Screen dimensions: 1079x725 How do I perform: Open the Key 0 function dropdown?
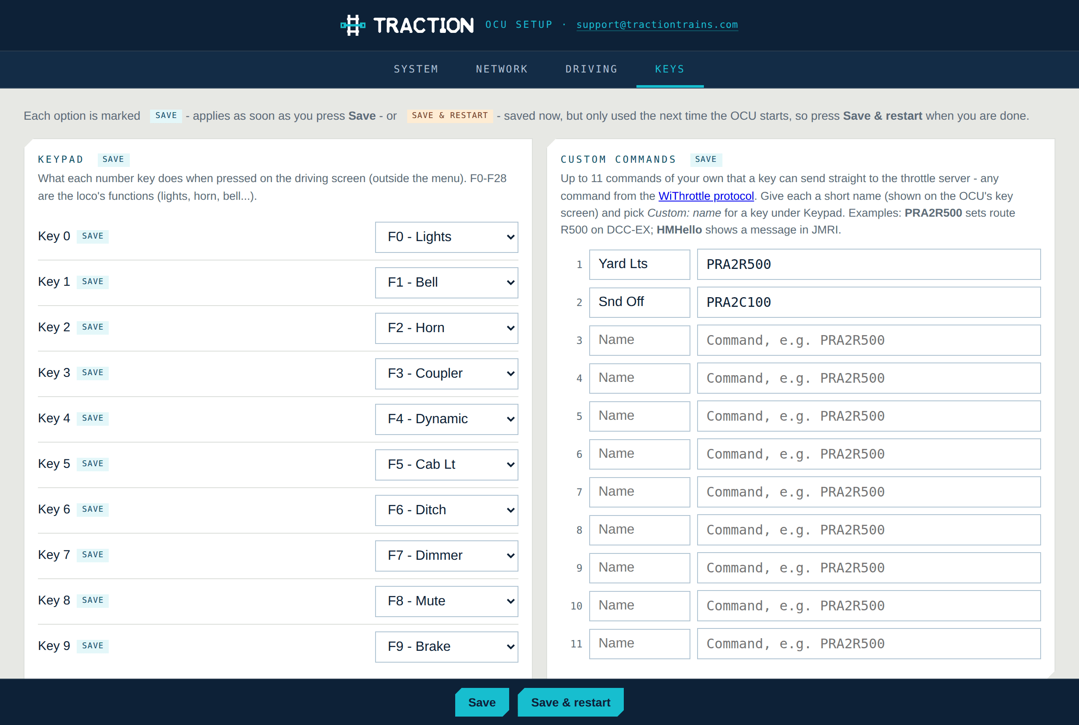point(447,237)
